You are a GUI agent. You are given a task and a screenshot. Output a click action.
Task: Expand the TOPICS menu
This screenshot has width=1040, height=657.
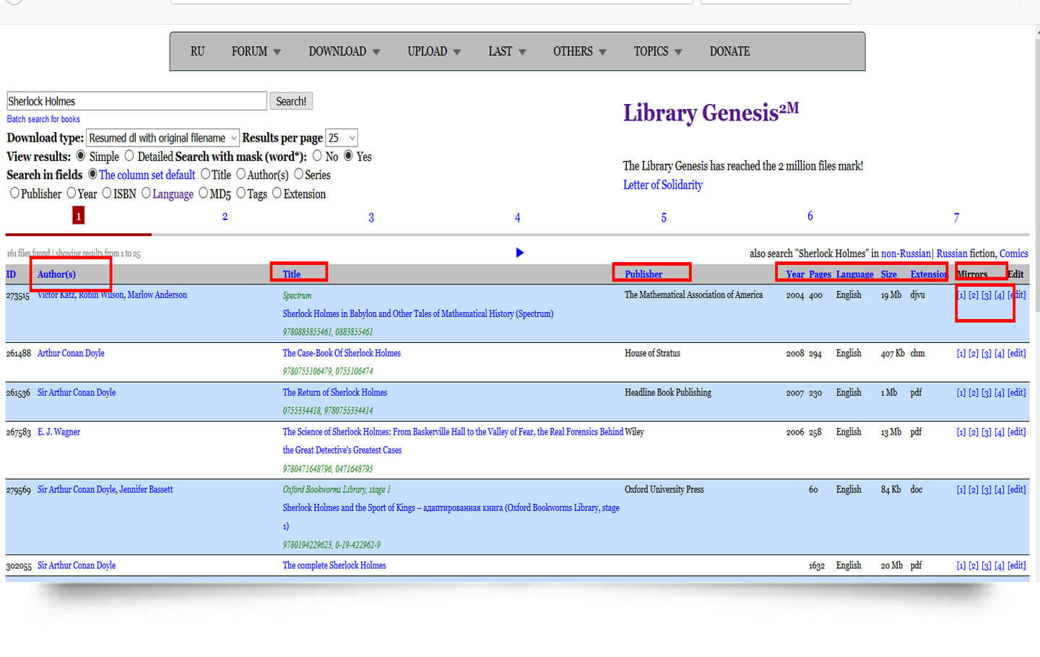pos(658,51)
